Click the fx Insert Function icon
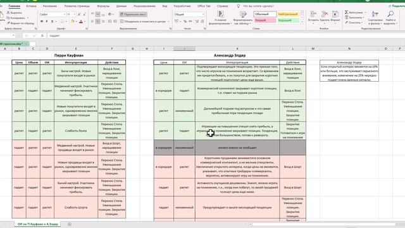Screen dimensions: 405x228 click(42, 35)
